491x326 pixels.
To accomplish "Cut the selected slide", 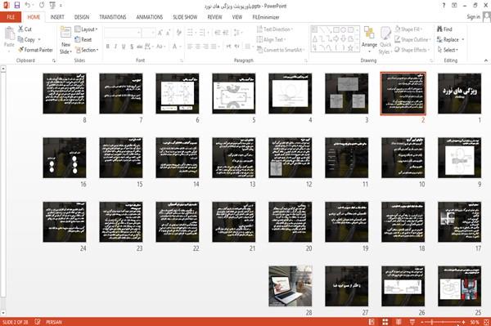I will coord(25,29).
